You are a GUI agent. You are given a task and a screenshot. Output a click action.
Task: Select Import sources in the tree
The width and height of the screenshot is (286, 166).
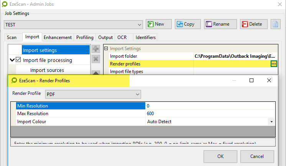pos(47,70)
